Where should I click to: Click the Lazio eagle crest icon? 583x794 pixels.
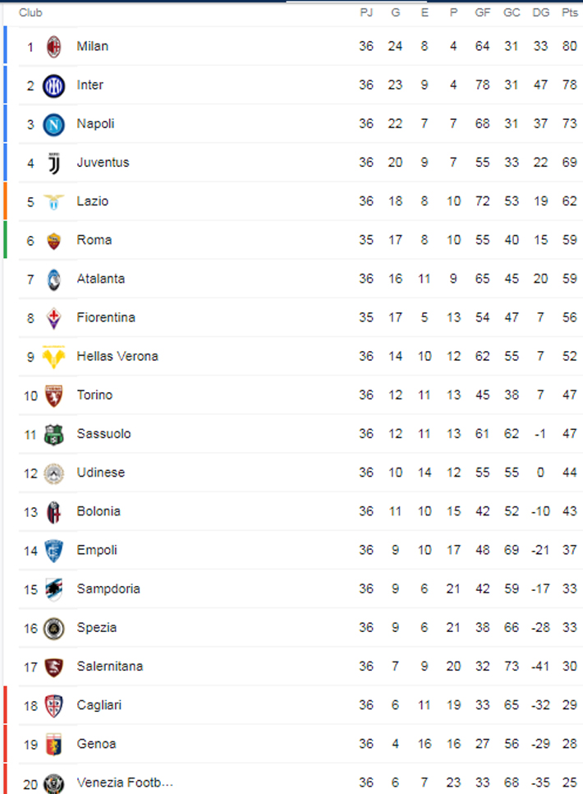click(53, 201)
